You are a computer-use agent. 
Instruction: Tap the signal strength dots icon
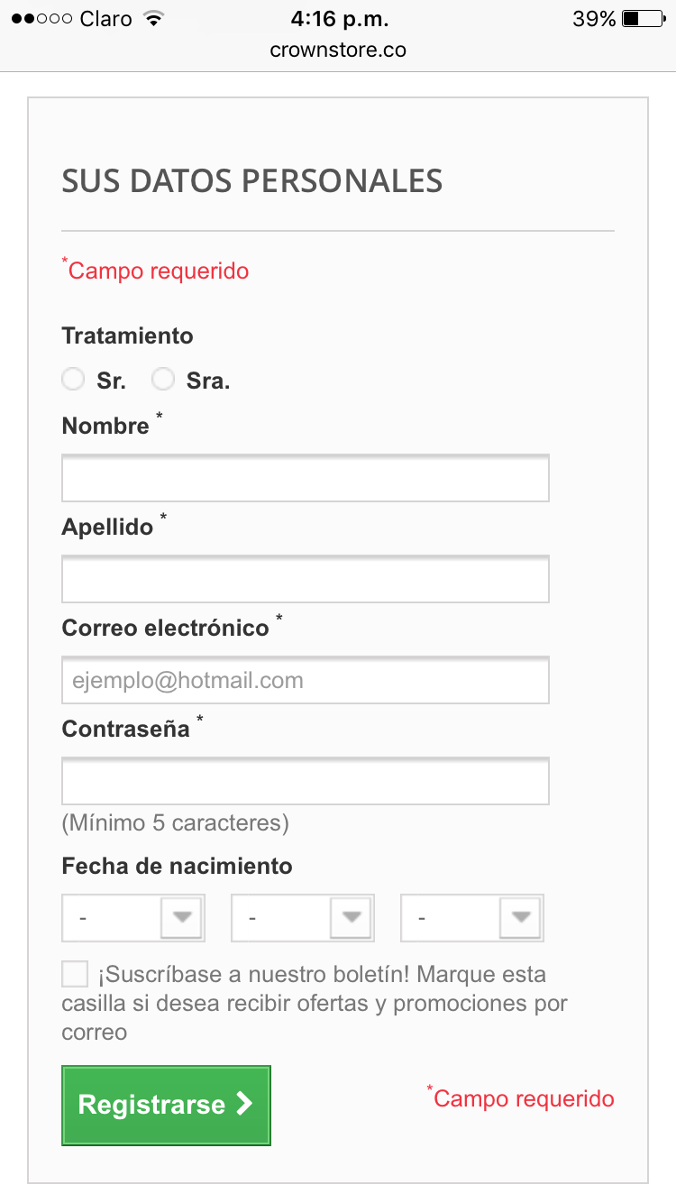pyautogui.click(x=41, y=19)
